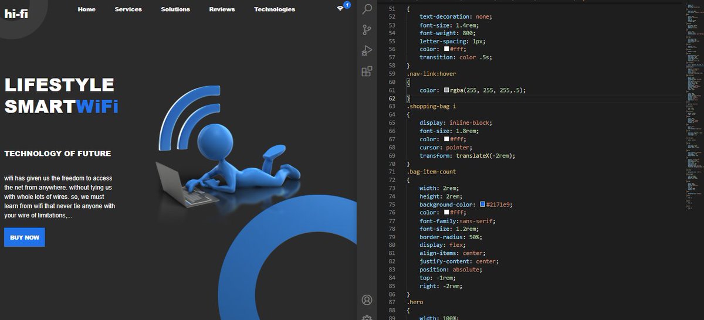The width and height of the screenshot is (704, 320).
Task: Open the Manage gear icon
Action: click(367, 317)
